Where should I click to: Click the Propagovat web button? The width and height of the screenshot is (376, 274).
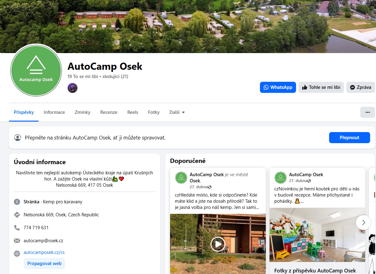tap(44, 264)
